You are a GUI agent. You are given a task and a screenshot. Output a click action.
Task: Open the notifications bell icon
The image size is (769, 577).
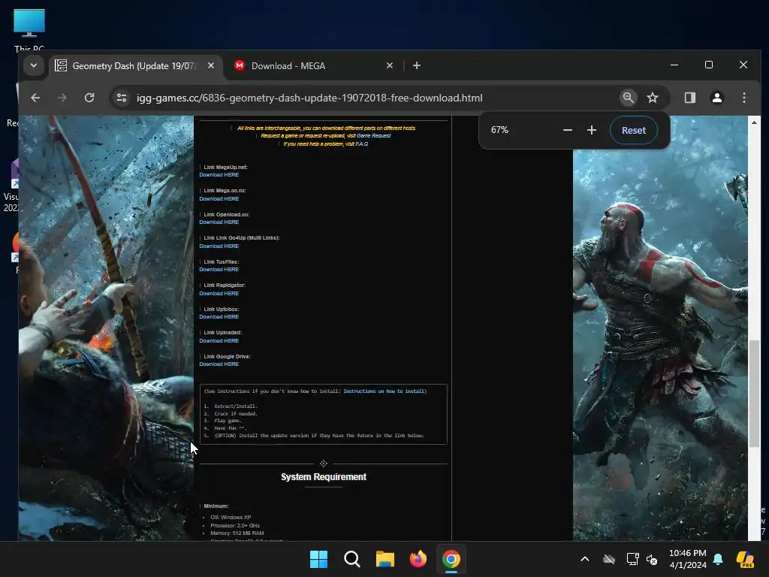pyautogui.click(x=718, y=559)
